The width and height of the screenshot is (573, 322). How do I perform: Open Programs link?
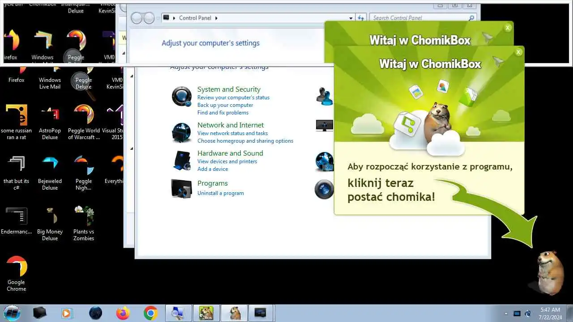click(213, 183)
